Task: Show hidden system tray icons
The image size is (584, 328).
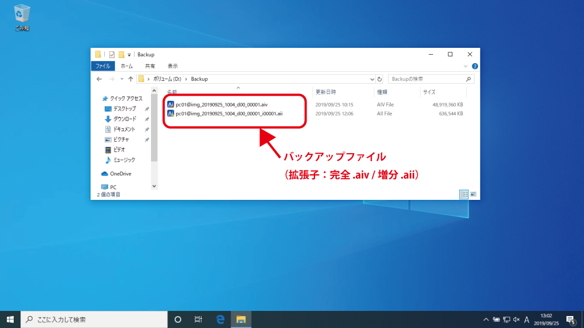Action: pyautogui.click(x=485, y=319)
